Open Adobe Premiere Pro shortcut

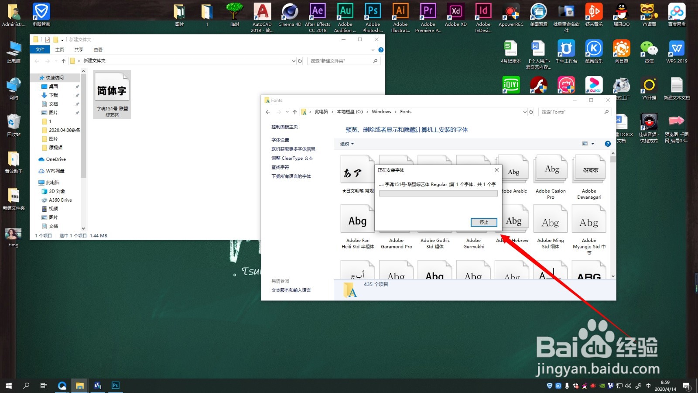click(428, 18)
